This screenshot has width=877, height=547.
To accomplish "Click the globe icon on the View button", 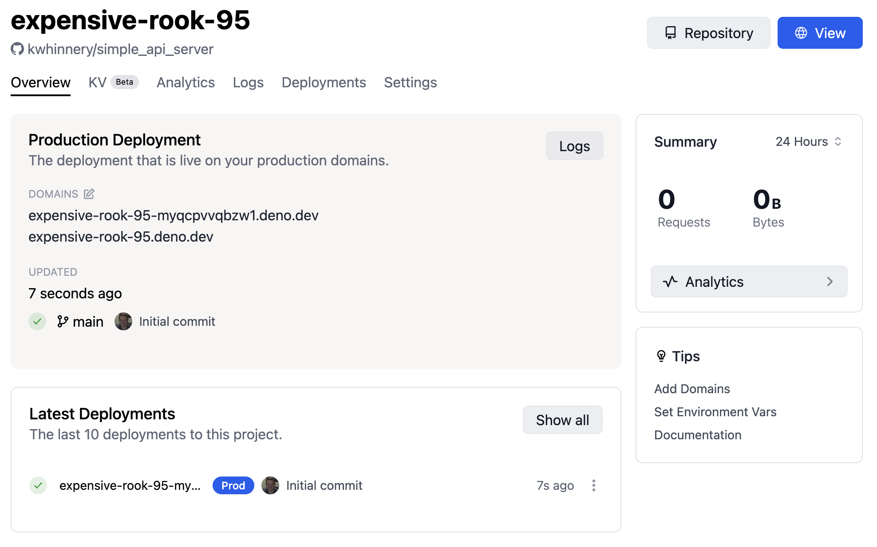I will click(x=802, y=32).
